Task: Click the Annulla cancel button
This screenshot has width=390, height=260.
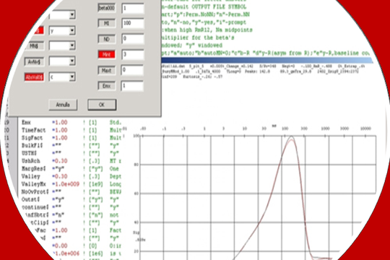Action: click(63, 105)
